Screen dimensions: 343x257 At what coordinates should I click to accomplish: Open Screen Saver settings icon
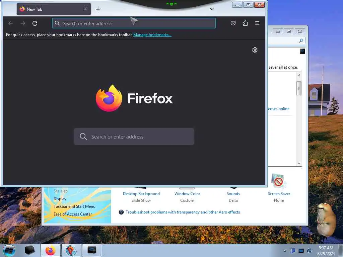pyautogui.click(x=278, y=181)
